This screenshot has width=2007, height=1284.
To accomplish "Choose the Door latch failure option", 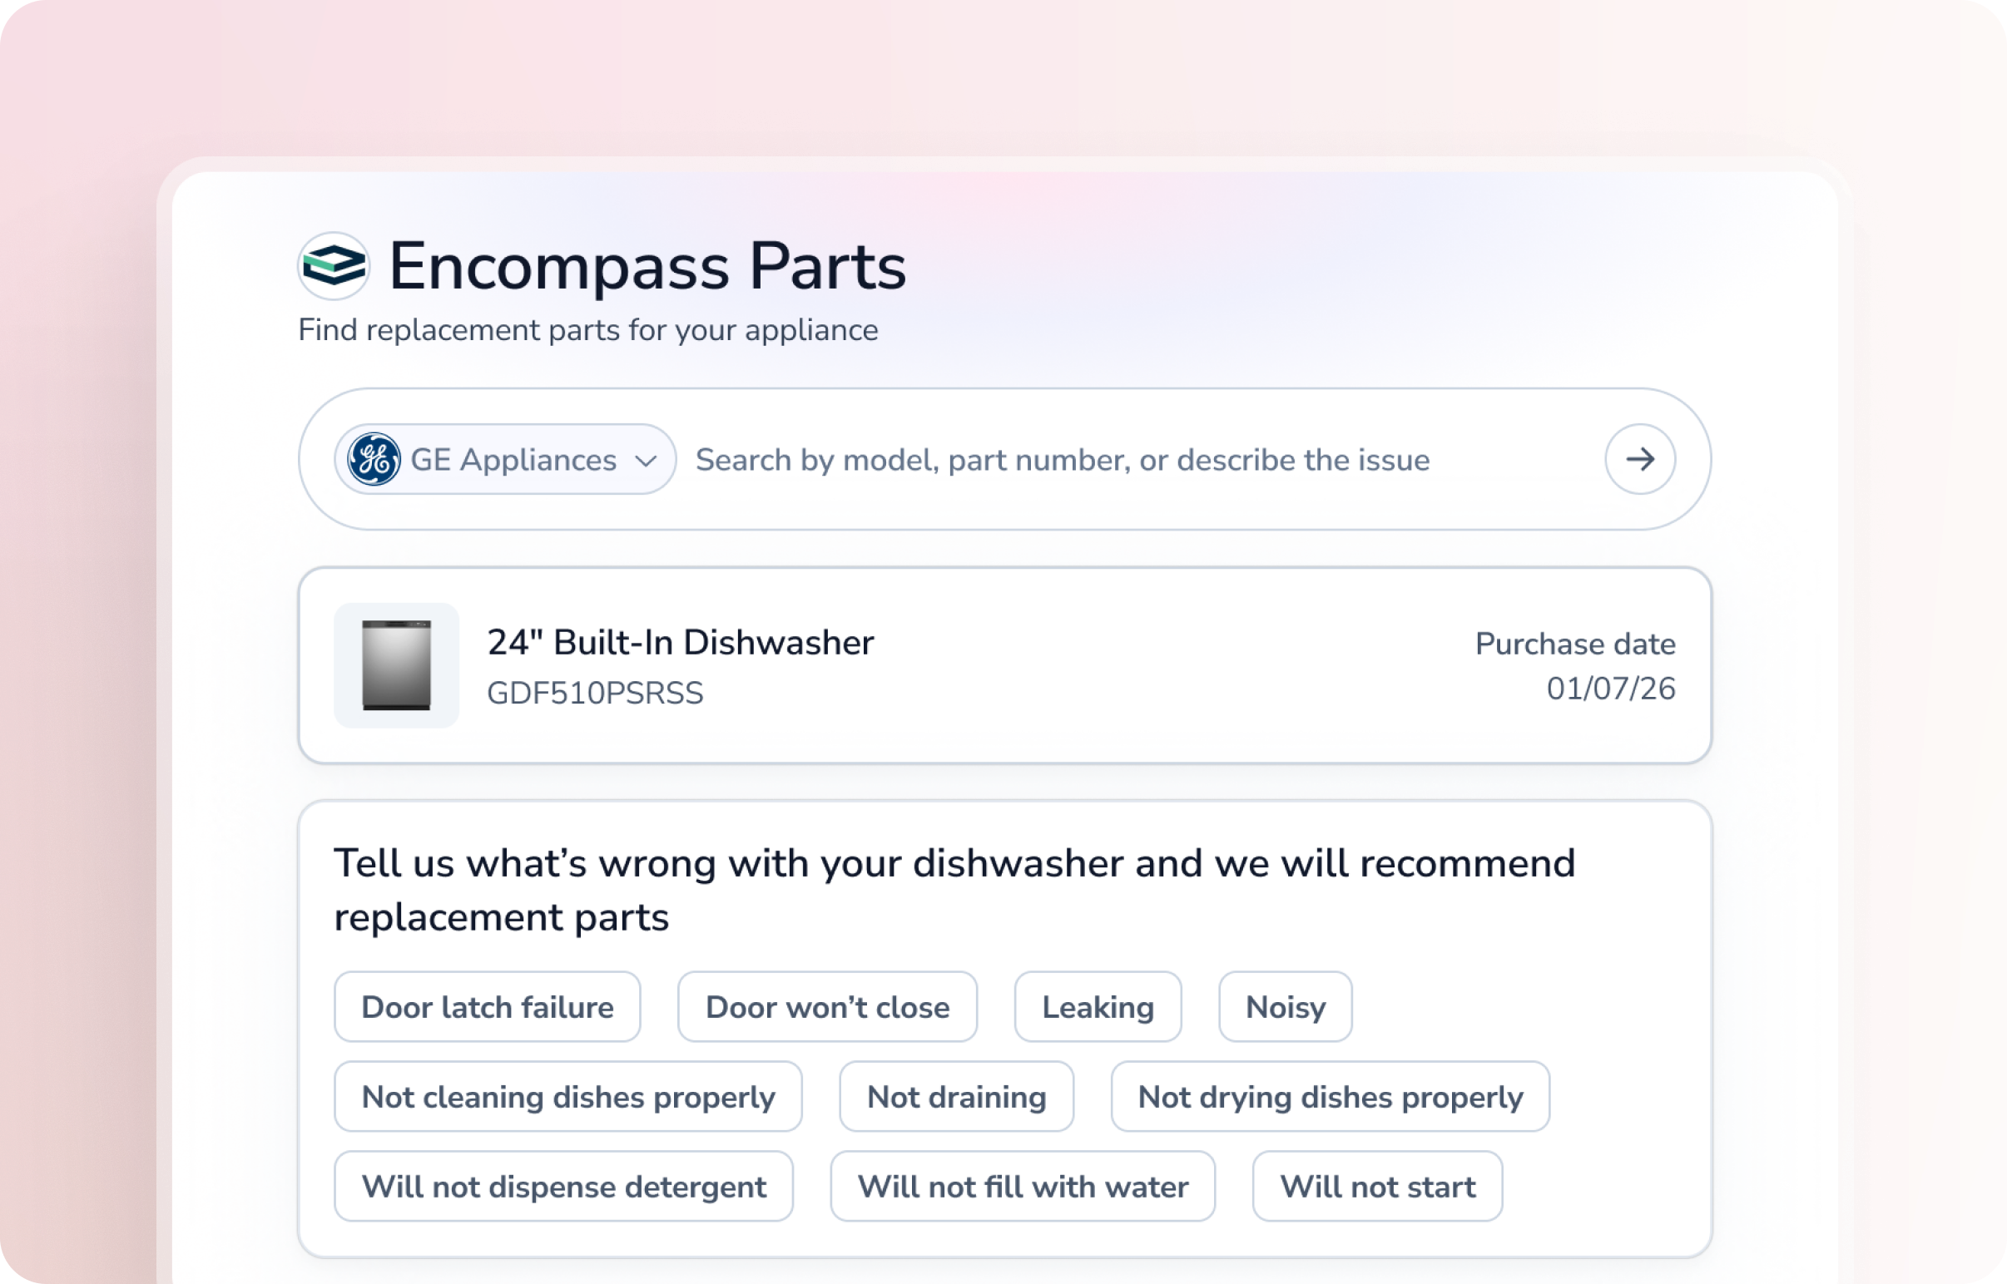I will coord(487,1007).
